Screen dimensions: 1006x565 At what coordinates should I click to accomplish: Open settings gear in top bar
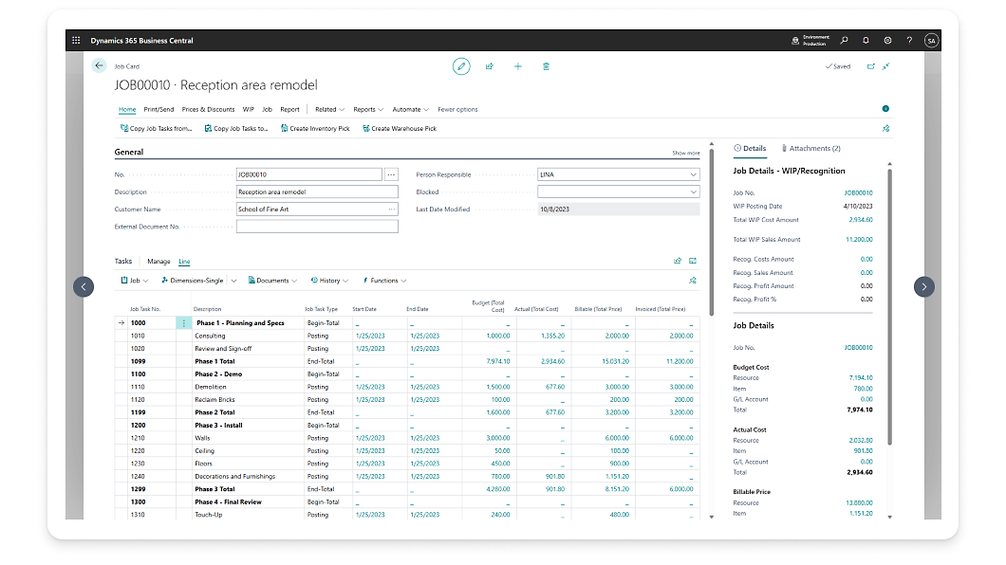tap(887, 41)
